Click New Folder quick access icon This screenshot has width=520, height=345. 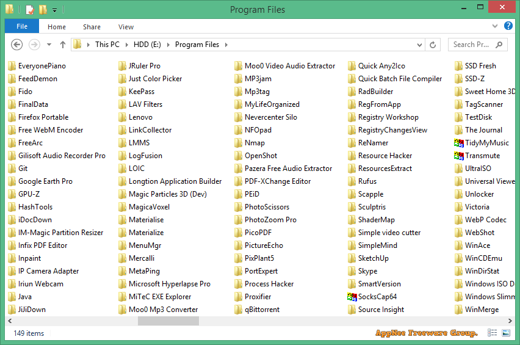click(43, 10)
